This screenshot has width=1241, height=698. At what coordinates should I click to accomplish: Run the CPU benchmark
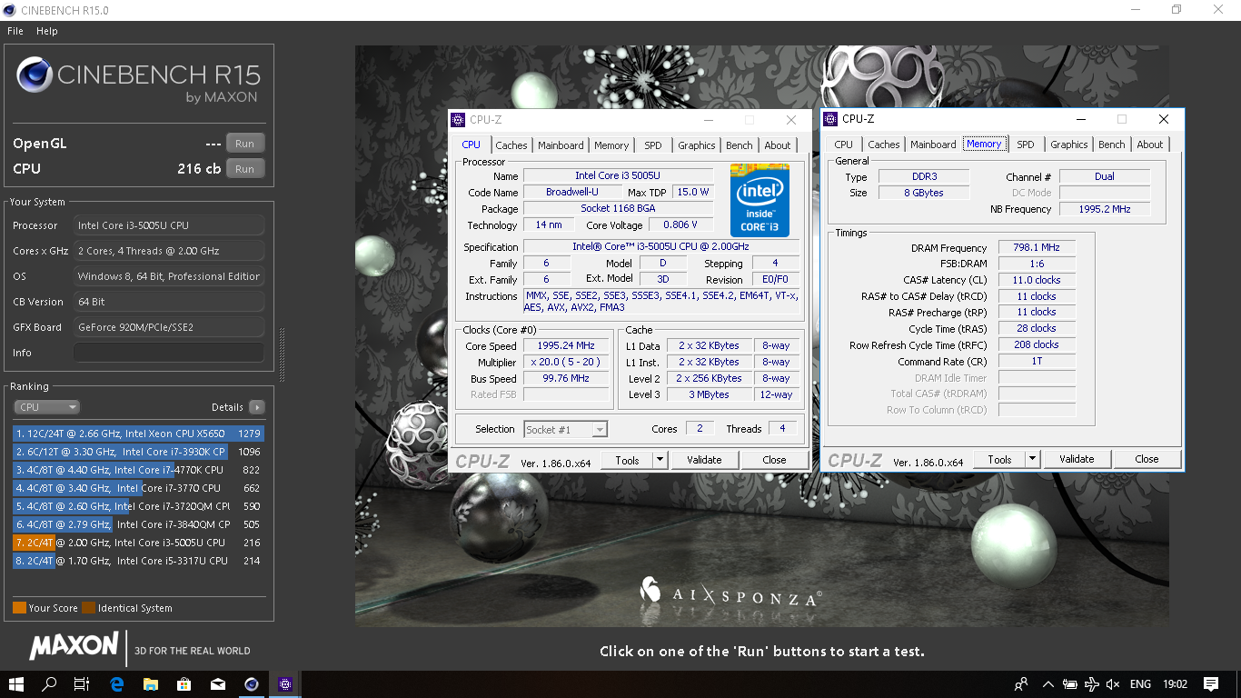click(x=244, y=169)
